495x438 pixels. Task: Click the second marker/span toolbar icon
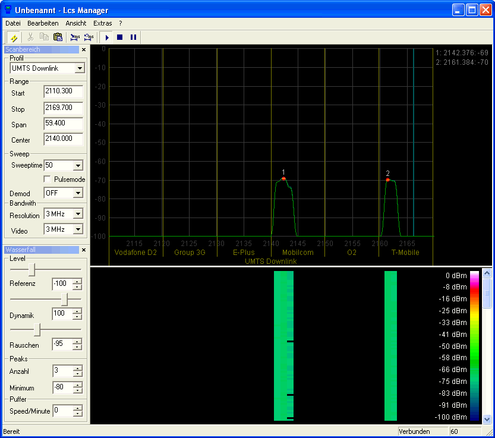click(89, 37)
